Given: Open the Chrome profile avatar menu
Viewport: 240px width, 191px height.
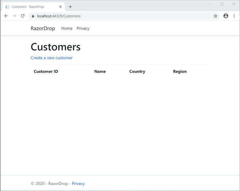Looking at the screenshot, I should pyautogui.click(x=226, y=16).
